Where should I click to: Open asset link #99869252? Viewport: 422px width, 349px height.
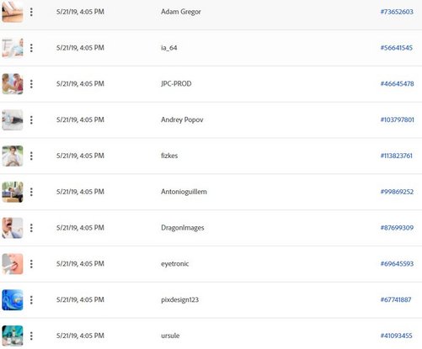click(x=397, y=192)
